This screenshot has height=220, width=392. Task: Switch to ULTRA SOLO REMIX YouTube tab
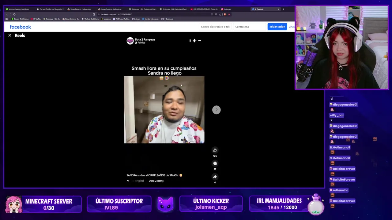point(204,9)
